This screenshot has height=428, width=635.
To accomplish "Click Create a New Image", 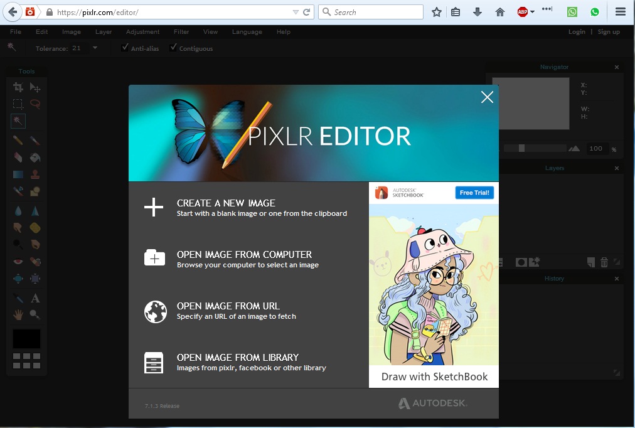I will pyautogui.click(x=246, y=207).
